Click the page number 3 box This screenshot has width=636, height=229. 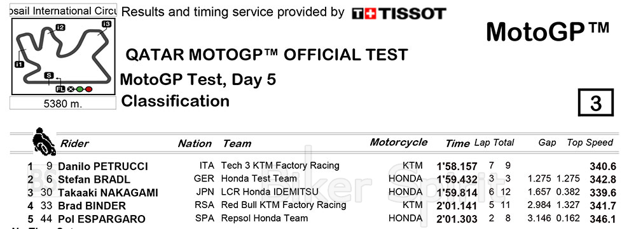click(x=595, y=103)
